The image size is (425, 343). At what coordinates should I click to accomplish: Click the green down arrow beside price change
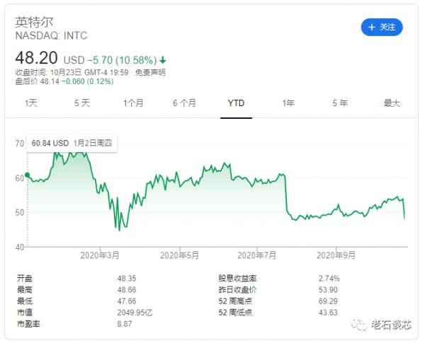pos(164,59)
